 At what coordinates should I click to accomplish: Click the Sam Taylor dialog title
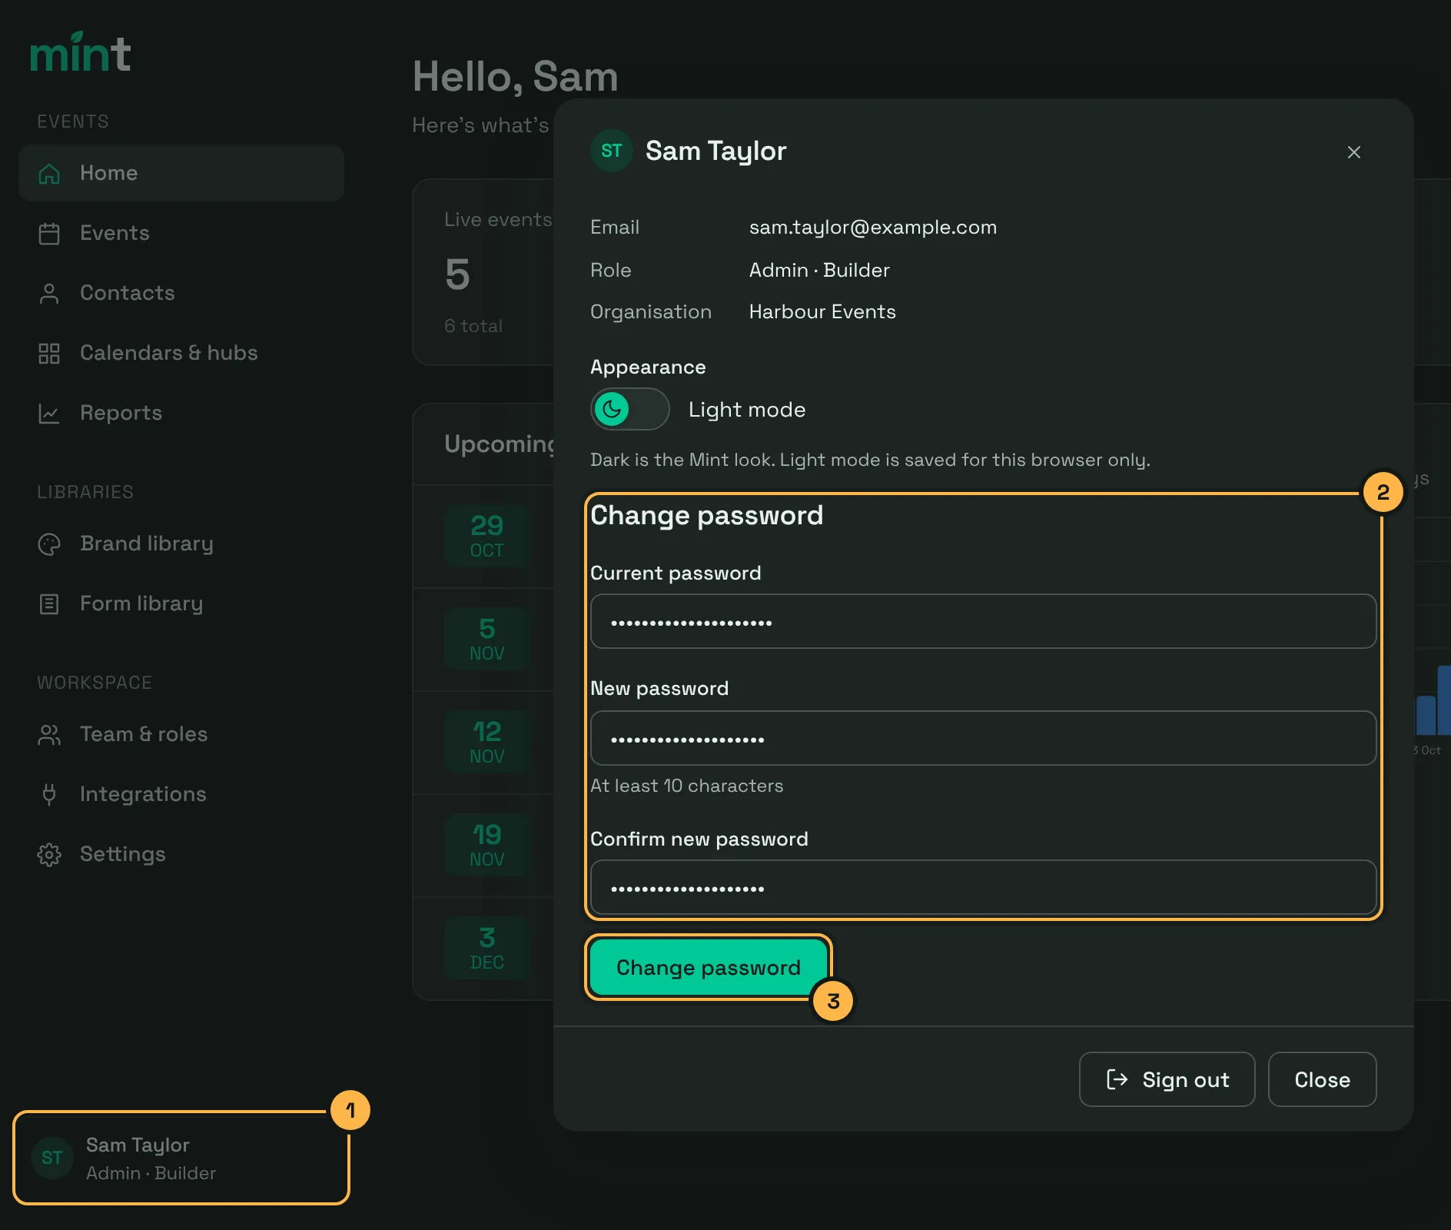pos(716,151)
